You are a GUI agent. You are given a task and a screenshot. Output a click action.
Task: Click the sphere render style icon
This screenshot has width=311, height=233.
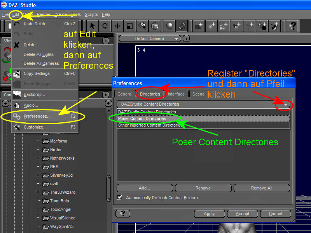pyautogui.click(x=169, y=26)
